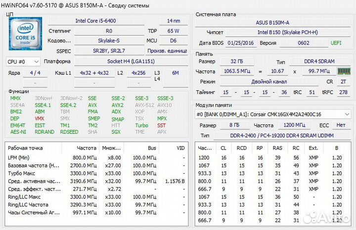Click the AES-NI feature flag
Screen dimensions: 356x230
coord(18,132)
